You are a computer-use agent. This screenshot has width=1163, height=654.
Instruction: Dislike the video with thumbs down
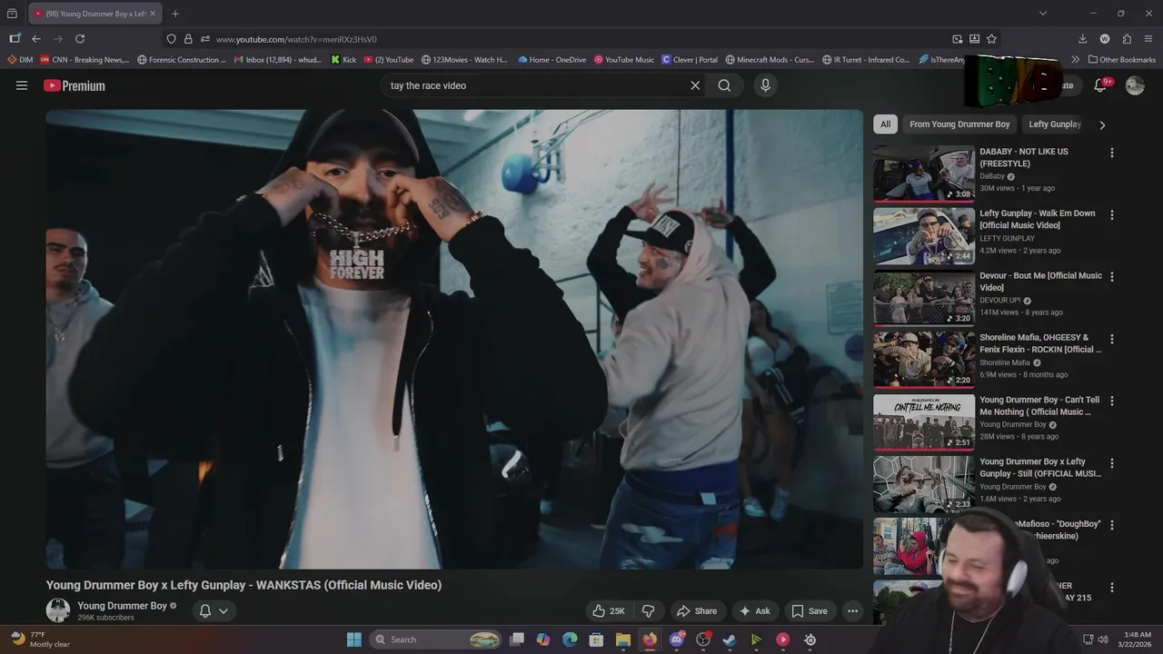click(649, 611)
